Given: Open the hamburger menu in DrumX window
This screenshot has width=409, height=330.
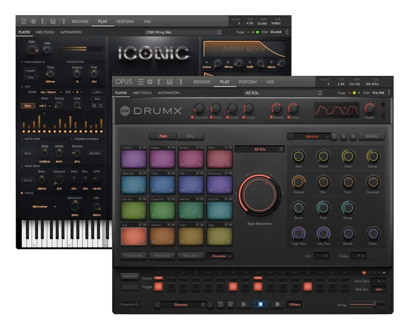Looking at the screenshot, I should [141, 82].
